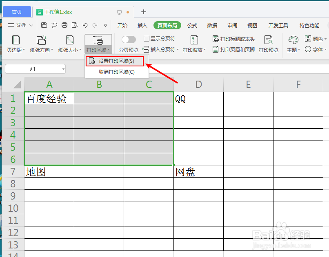Check the Show Page Breaks (显示分页符) checkbox
The image size is (329, 257).
146,39
